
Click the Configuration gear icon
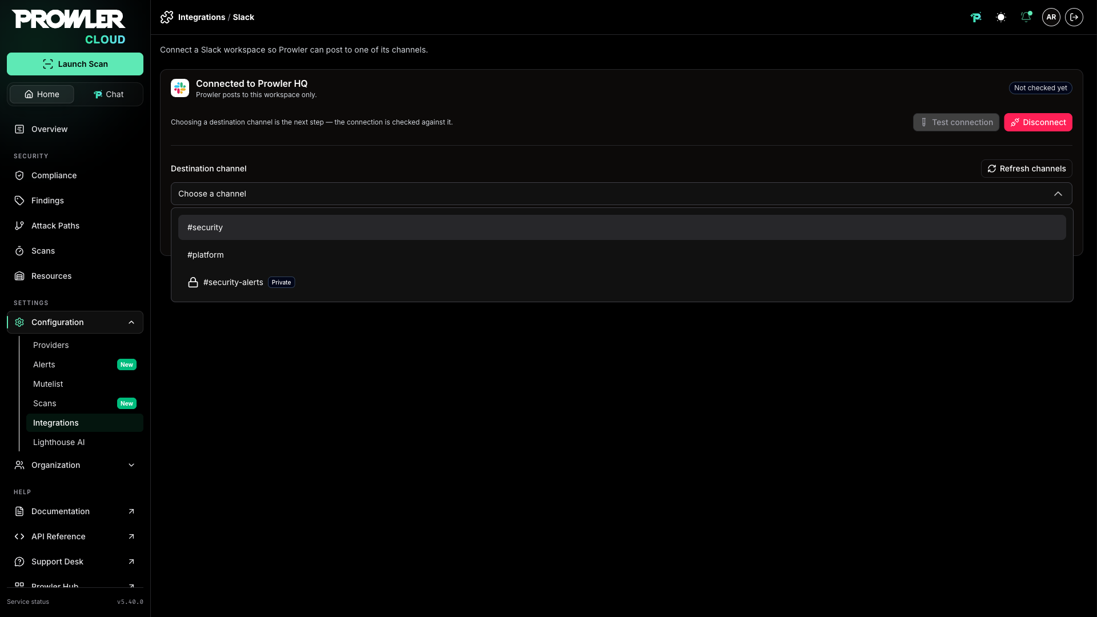pos(19,322)
